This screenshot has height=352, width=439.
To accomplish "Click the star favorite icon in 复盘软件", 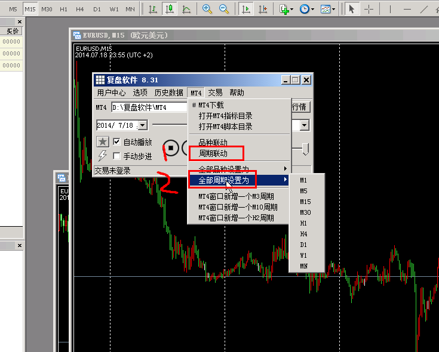I will click(x=103, y=142).
